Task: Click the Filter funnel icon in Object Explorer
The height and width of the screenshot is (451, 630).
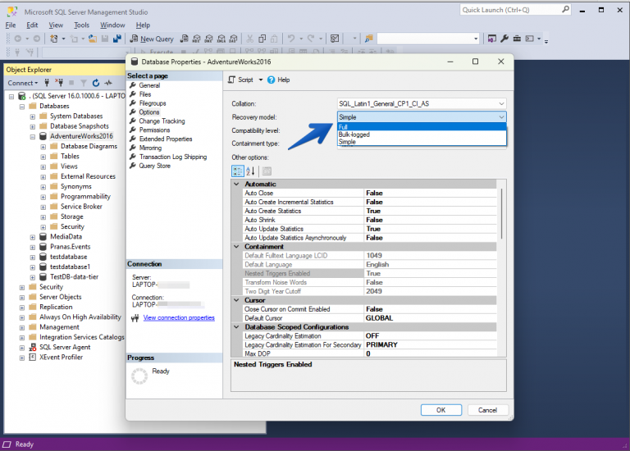Action: (84, 83)
